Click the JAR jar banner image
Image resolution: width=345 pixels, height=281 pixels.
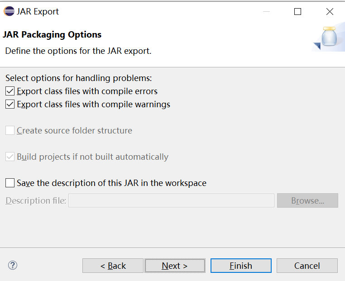pos(330,38)
